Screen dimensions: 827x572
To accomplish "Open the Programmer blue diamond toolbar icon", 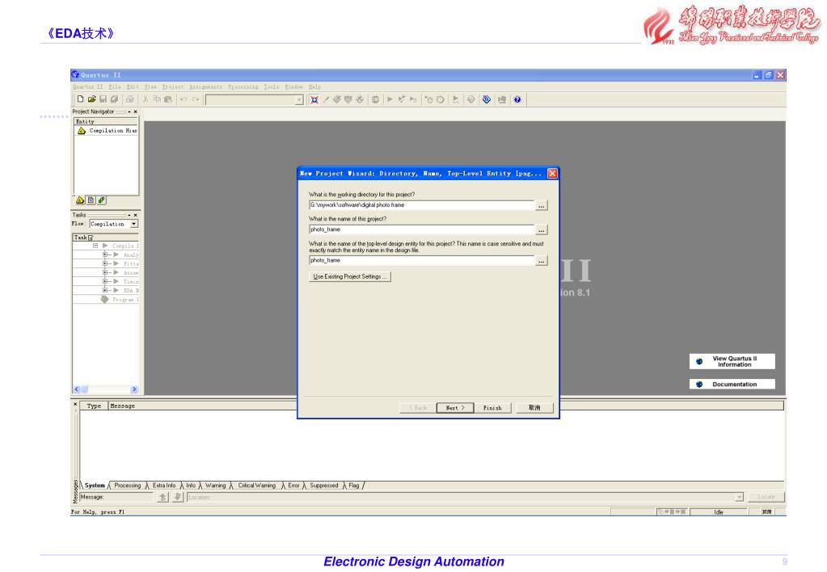I will 487,99.
